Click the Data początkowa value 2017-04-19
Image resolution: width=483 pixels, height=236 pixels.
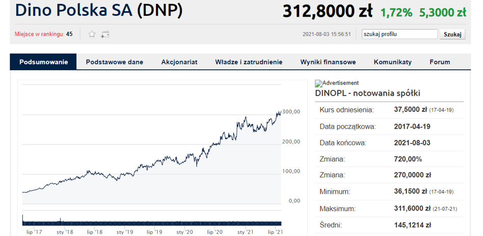click(x=412, y=127)
